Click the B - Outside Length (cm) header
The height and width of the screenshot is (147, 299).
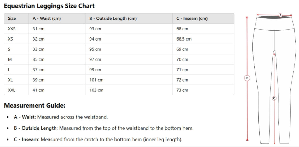coord(113,18)
